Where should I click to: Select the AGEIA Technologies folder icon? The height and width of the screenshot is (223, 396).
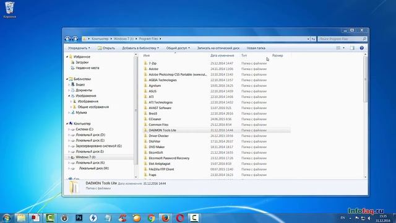pyautogui.click(x=145, y=80)
